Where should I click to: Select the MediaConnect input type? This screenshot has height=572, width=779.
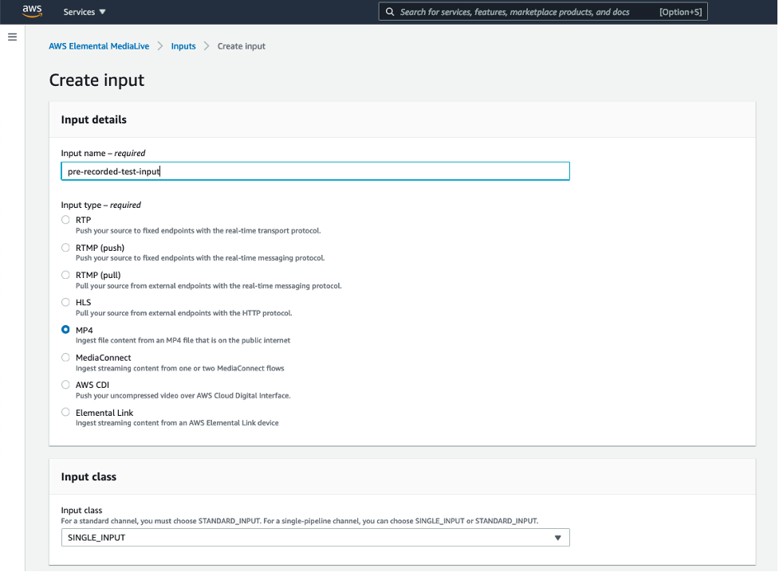pyautogui.click(x=65, y=357)
